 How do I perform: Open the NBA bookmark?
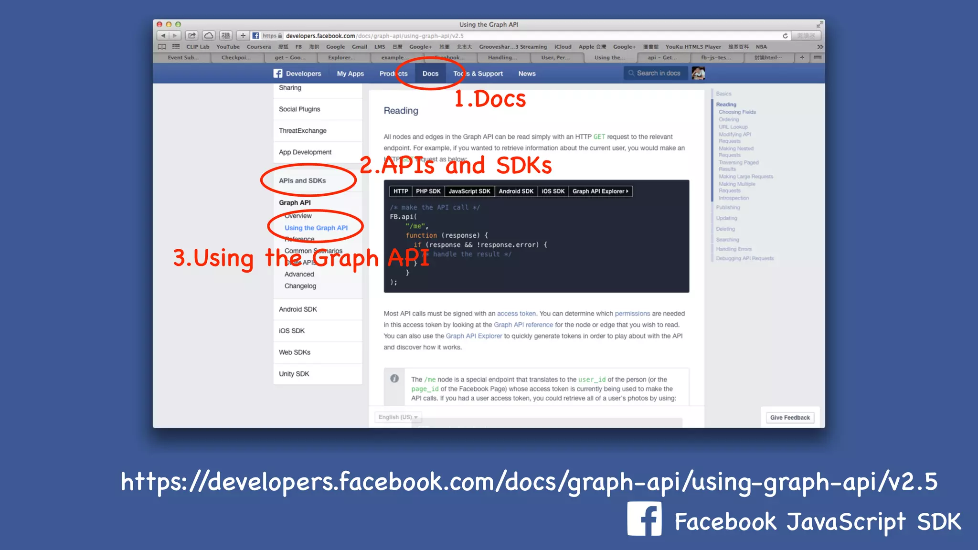click(761, 47)
